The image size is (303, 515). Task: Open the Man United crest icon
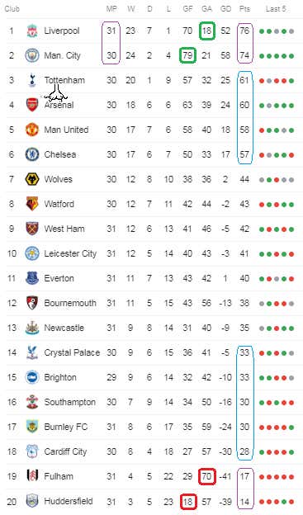point(32,130)
